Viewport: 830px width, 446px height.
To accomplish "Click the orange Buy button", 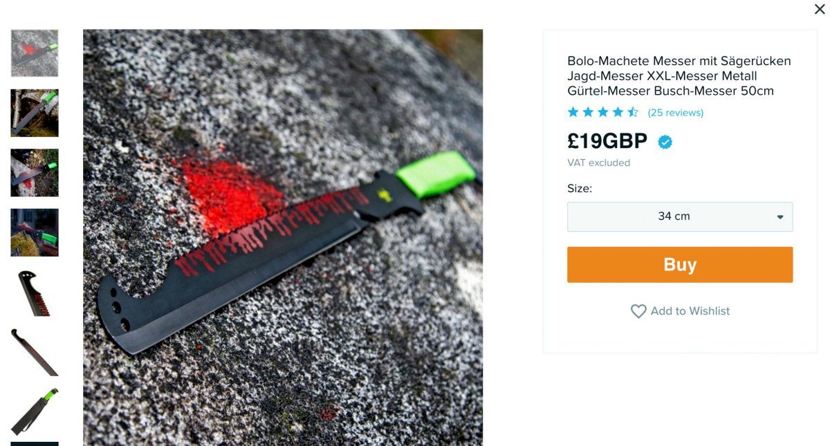I will pos(680,265).
